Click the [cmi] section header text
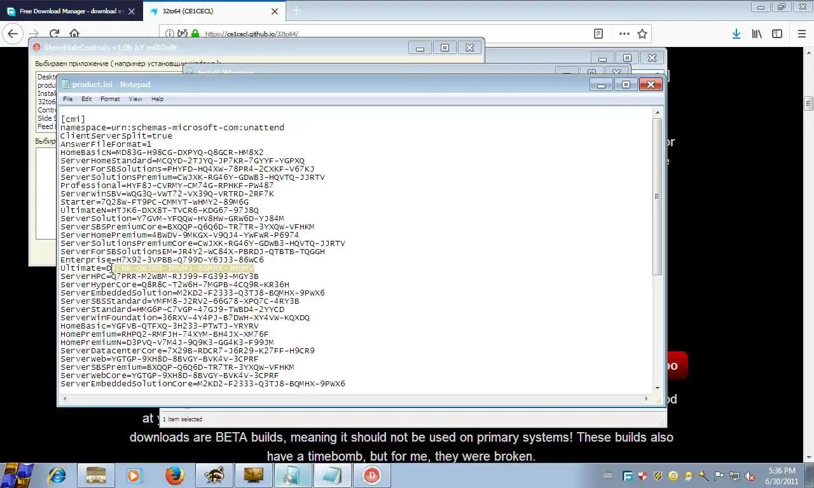 click(73, 119)
